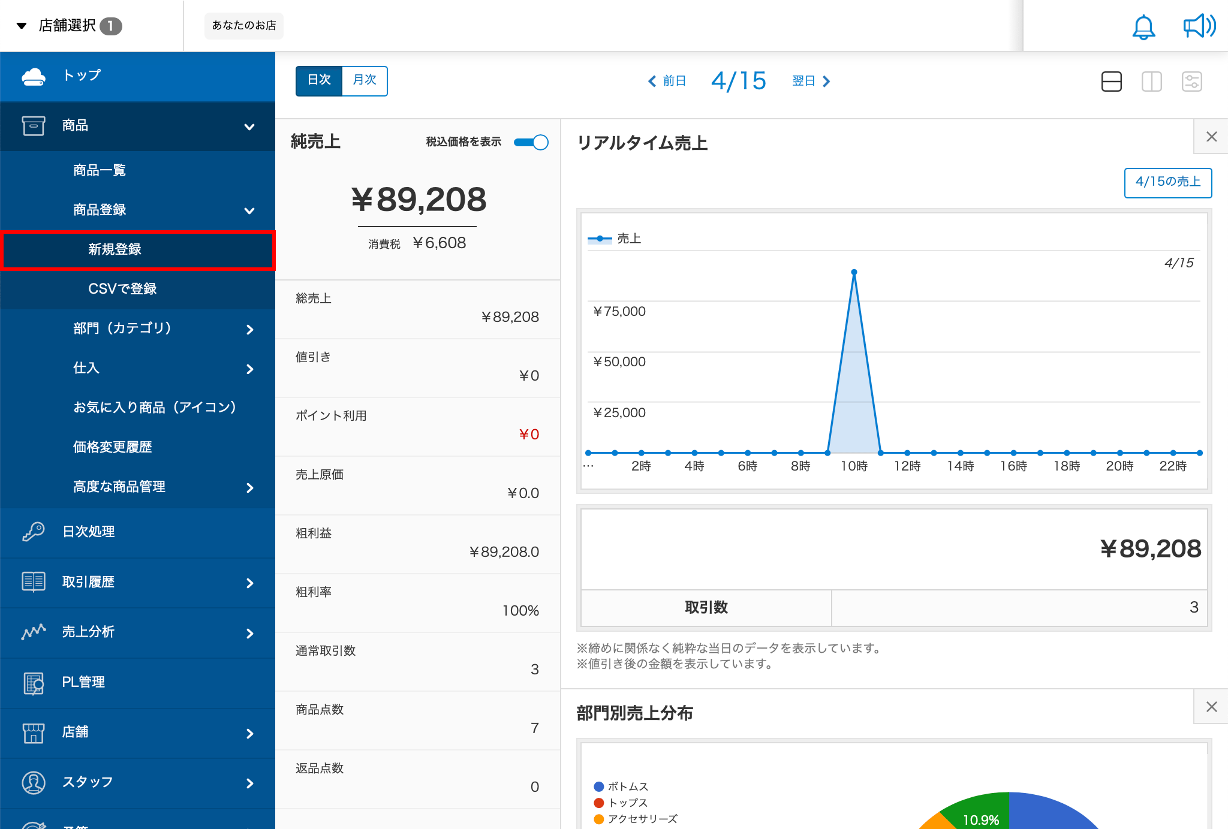
Task: Click the ボトムス blue legend dot
Action: pyautogui.click(x=598, y=786)
